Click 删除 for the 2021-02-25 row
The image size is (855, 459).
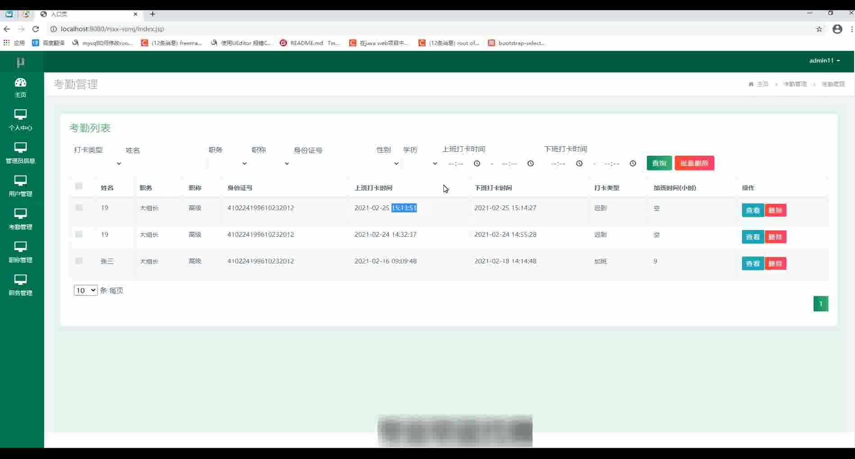click(775, 210)
